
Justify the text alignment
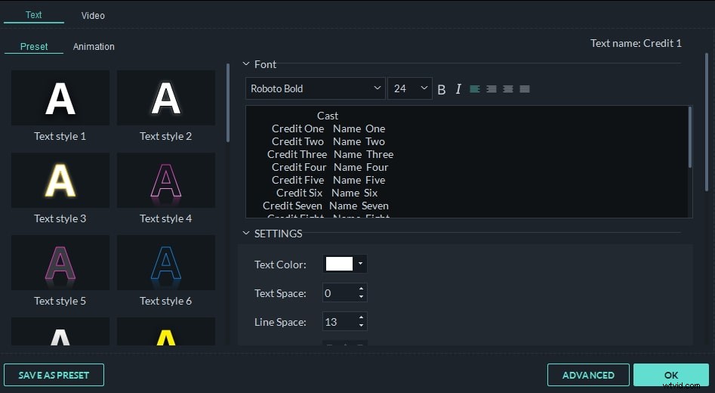pyautogui.click(x=525, y=89)
